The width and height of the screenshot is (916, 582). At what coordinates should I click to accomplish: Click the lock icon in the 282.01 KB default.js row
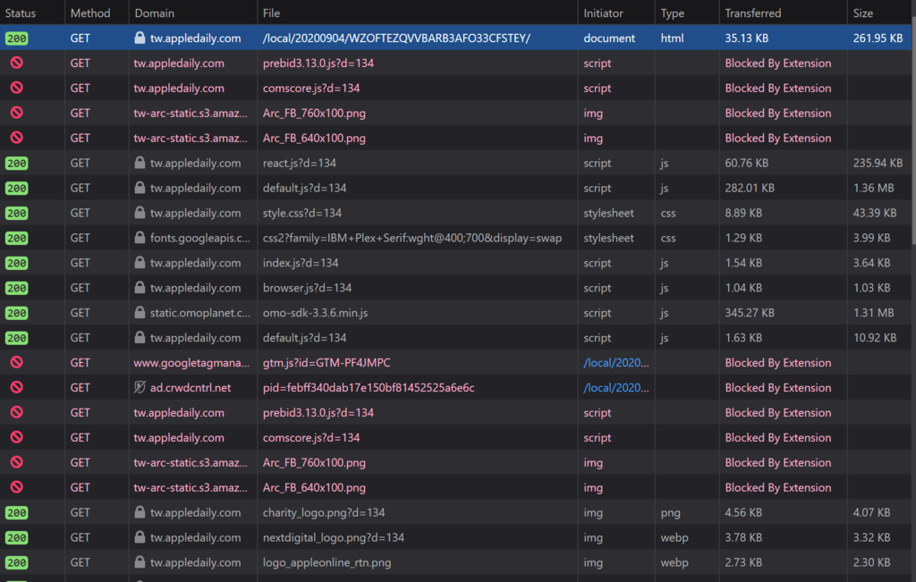140,188
